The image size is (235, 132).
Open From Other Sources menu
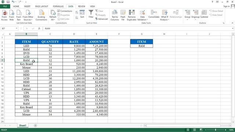(x=28, y=15)
